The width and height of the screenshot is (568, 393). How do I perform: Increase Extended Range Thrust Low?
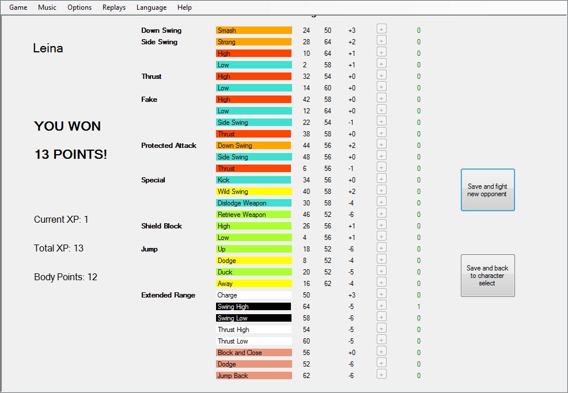coord(381,340)
